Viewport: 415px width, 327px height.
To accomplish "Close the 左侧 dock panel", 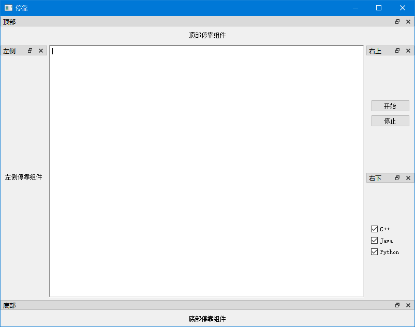I will coord(41,51).
